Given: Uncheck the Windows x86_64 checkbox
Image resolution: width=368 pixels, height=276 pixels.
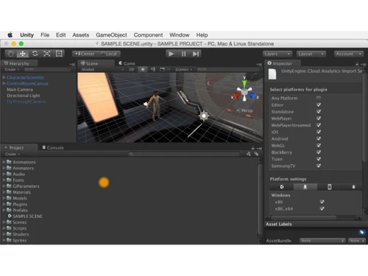Looking at the screenshot, I should (322, 209).
